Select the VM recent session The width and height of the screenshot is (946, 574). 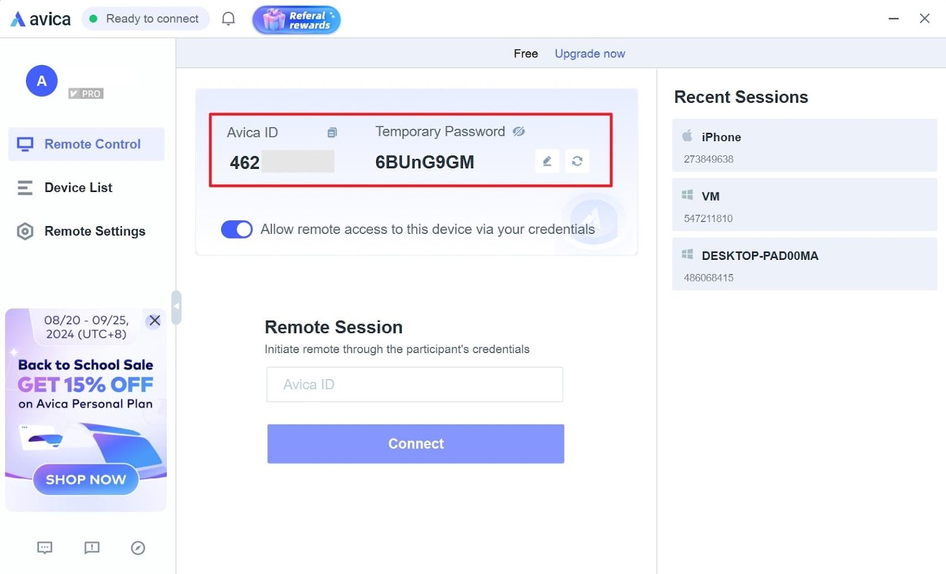[804, 204]
